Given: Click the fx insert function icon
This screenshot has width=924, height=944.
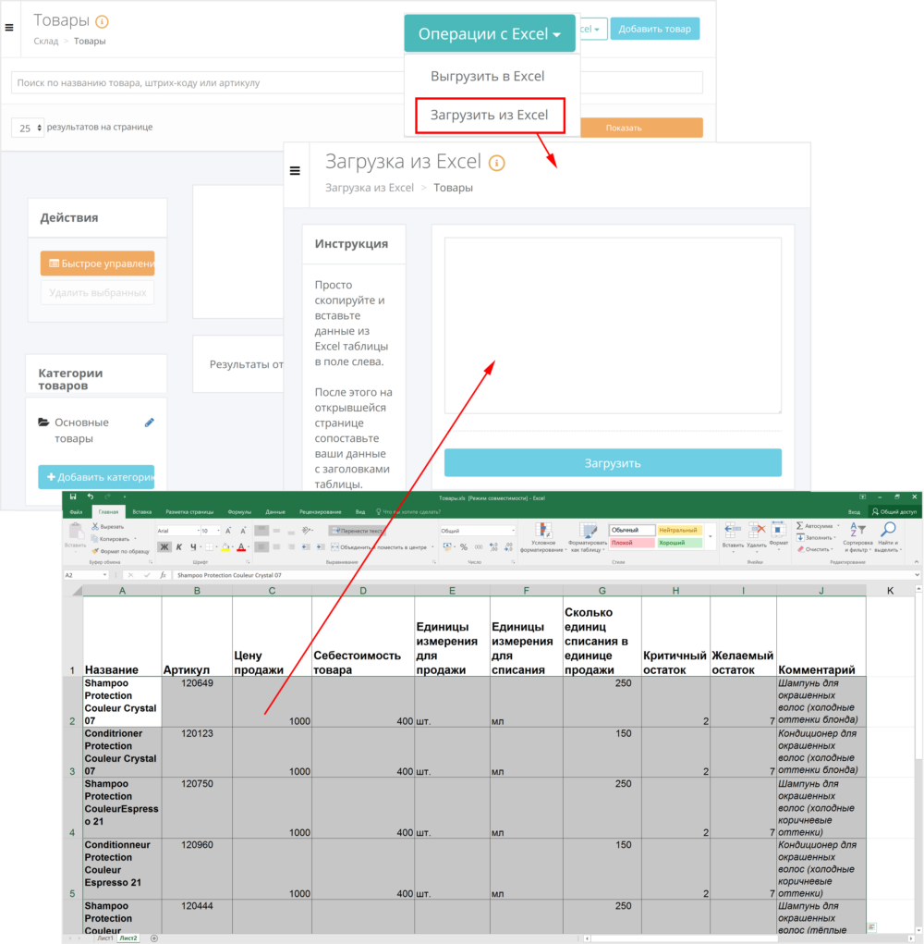Looking at the screenshot, I should click(163, 575).
